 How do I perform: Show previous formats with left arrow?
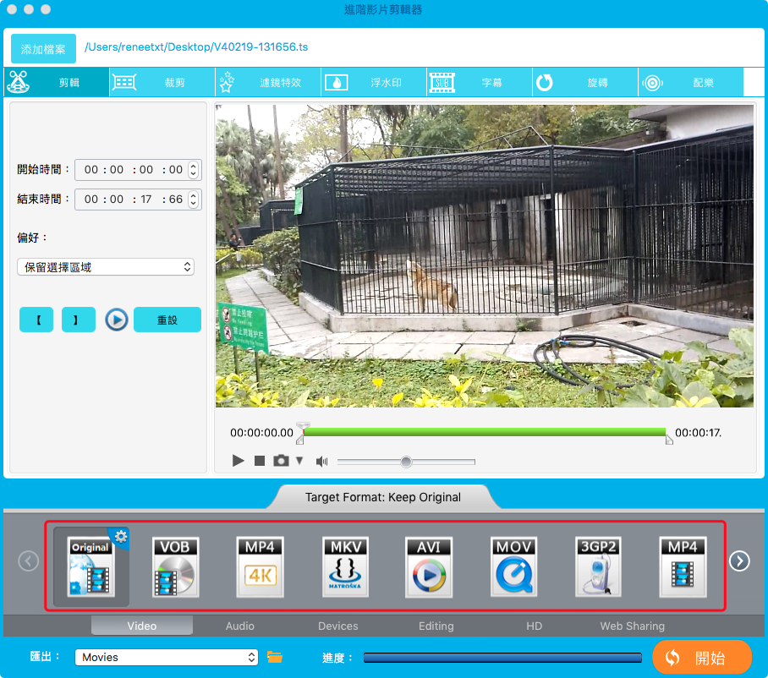[x=29, y=561]
